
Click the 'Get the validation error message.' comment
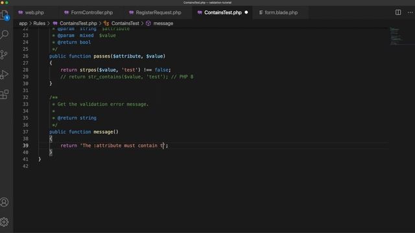pyautogui.click(x=103, y=104)
